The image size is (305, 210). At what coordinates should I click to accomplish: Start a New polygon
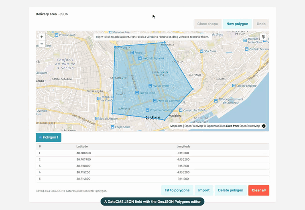(x=237, y=24)
